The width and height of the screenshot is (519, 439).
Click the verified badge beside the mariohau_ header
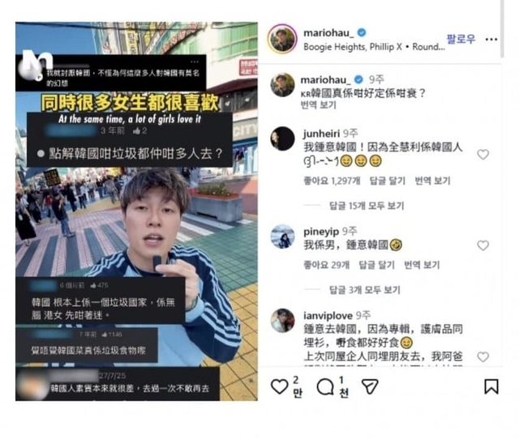[362, 32]
